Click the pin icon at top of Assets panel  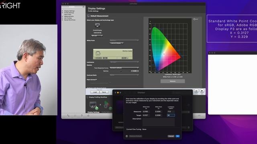(x=84, y=7)
